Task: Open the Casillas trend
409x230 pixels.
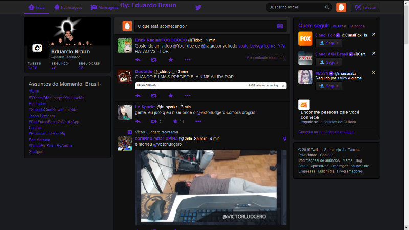Action: click(35, 127)
